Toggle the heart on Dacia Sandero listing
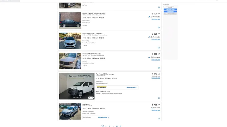Image resolution: width=227 pixels, height=127 pixels. [x=159, y=68]
